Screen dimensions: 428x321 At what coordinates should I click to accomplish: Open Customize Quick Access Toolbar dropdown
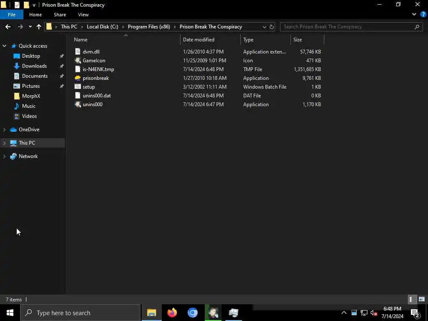pyautogui.click(x=34, y=5)
